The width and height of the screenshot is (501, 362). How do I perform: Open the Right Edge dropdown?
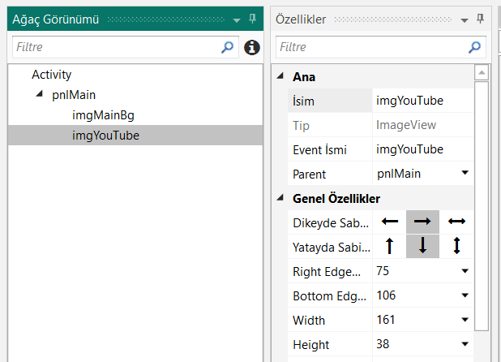[465, 270]
